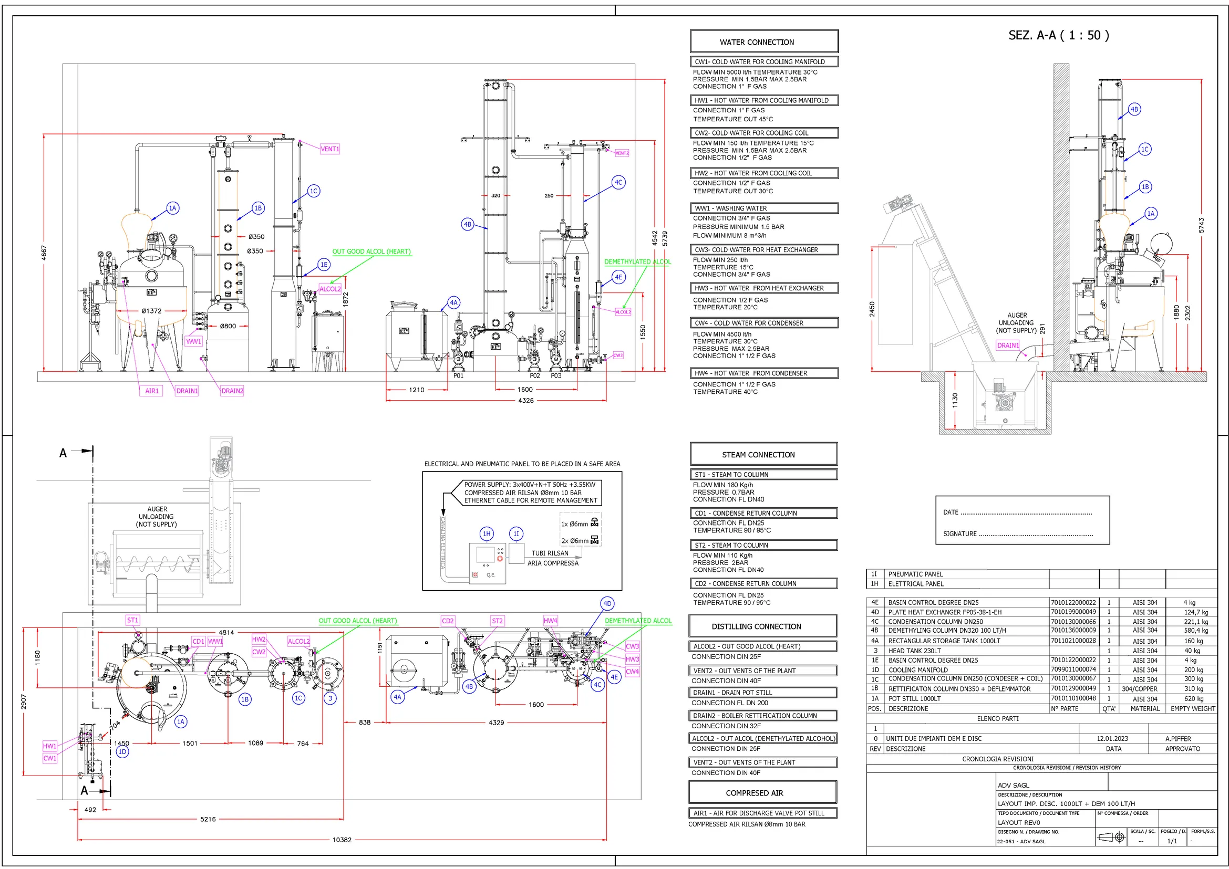
Task: Click the DATE dotted line field
Action: (x=1026, y=512)
